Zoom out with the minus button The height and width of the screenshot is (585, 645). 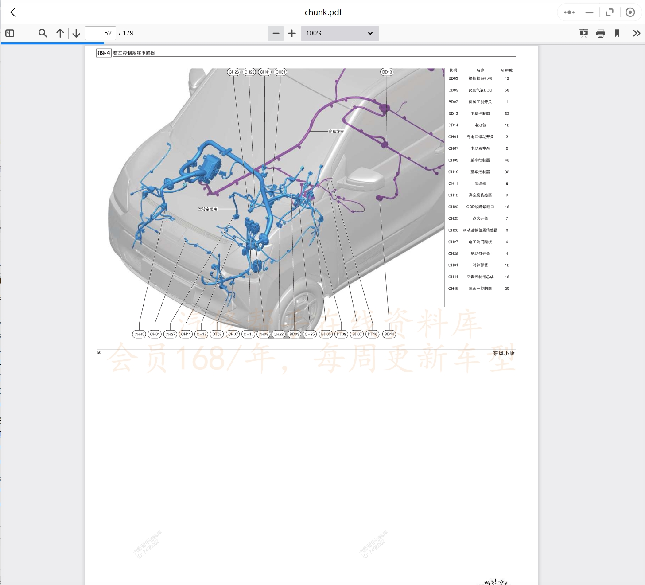tap(276, 33)
